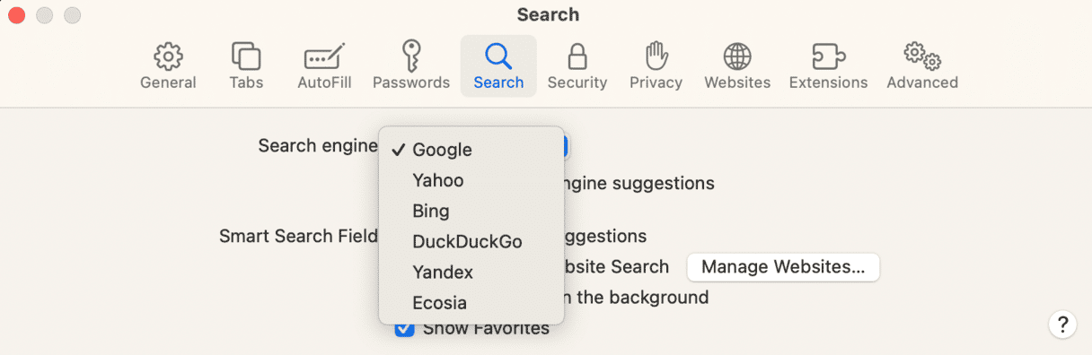Screen dimensions: 1092x355
Task: Toggle the Show Favorites checkbox
Action: tap(405, 328)
